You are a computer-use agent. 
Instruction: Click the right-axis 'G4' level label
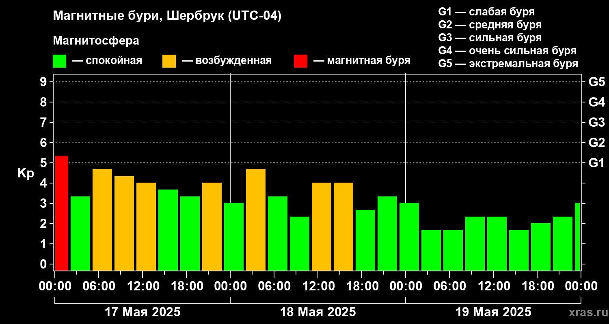(x=596, y=102)
